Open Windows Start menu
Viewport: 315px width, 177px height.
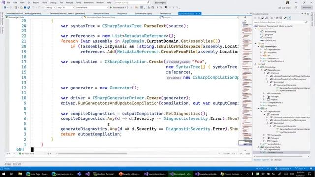pos(4,174)
